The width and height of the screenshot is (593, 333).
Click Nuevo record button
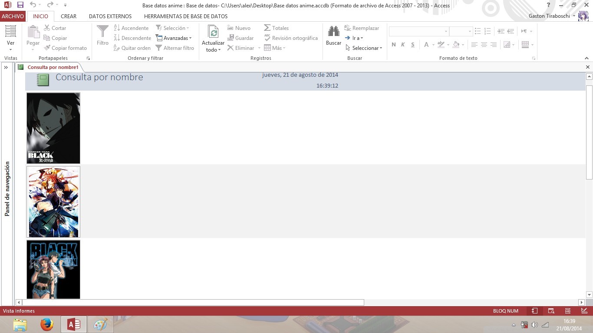tap(239, 28)
